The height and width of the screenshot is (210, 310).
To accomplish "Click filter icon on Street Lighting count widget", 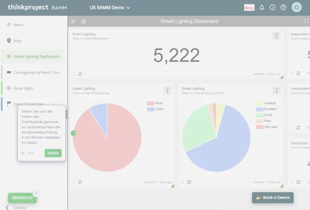I will coord(277,36).
